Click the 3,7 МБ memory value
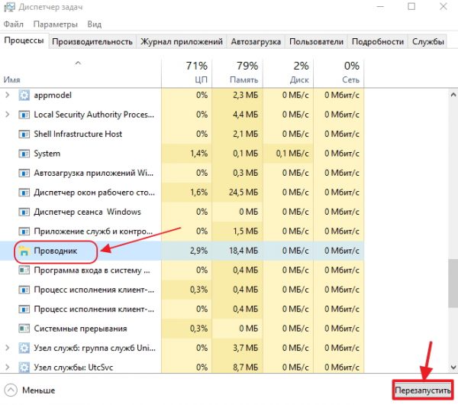 pos(246,348)
